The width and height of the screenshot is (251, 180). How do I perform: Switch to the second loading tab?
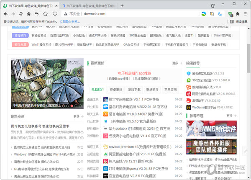click(89, 6)
